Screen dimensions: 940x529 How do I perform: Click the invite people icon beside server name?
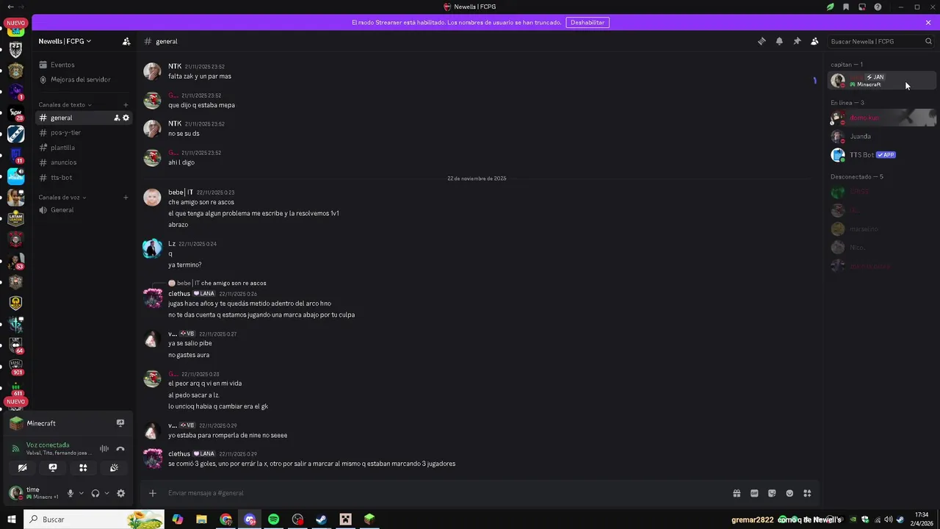pos(126,41)
